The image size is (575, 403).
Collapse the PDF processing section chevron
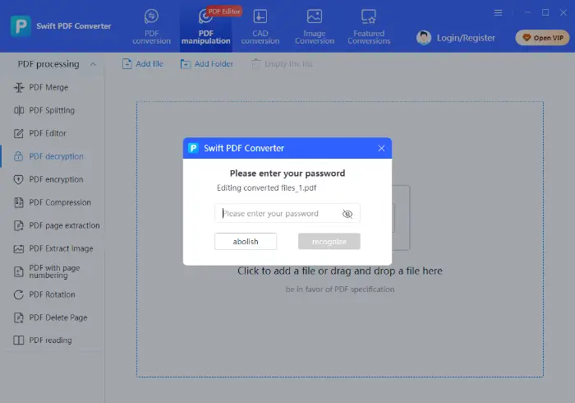tap(93, 64)
